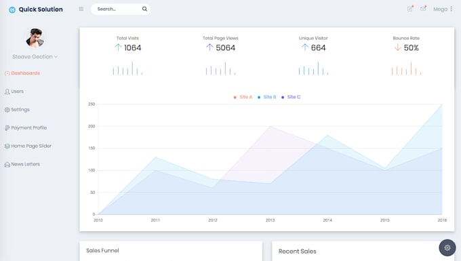
Task: Click the 2016 x-axis label
Action: click(x=442, y=220)
